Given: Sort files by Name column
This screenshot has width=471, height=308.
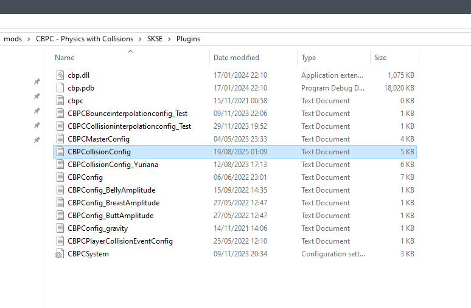Looking at the screenshot, I should click(65, 58).
